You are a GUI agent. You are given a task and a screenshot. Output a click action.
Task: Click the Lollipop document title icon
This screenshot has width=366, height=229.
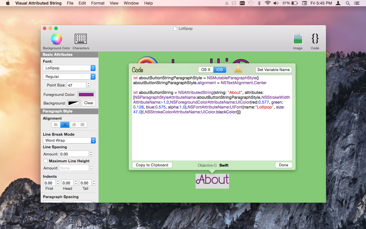pos(176,28)
